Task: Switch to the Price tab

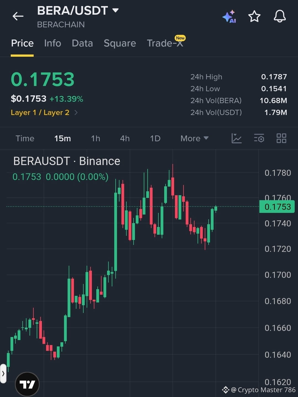Action: click(22, 43)
